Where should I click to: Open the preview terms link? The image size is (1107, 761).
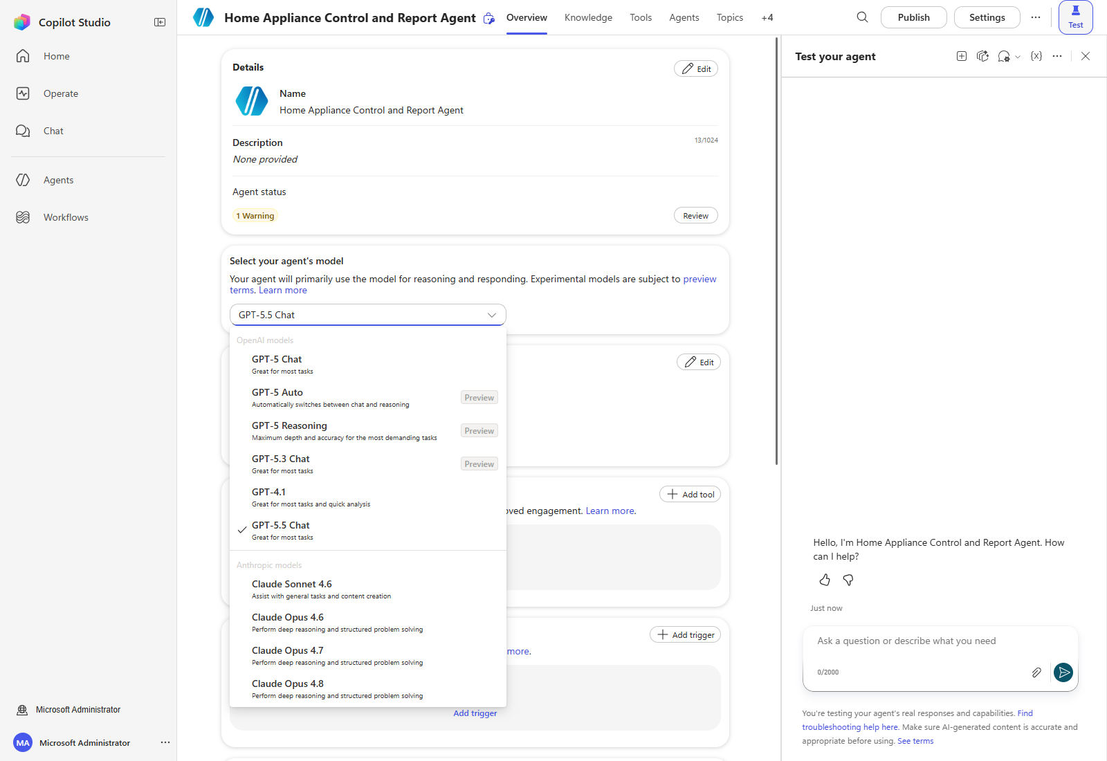click(699, 279)
